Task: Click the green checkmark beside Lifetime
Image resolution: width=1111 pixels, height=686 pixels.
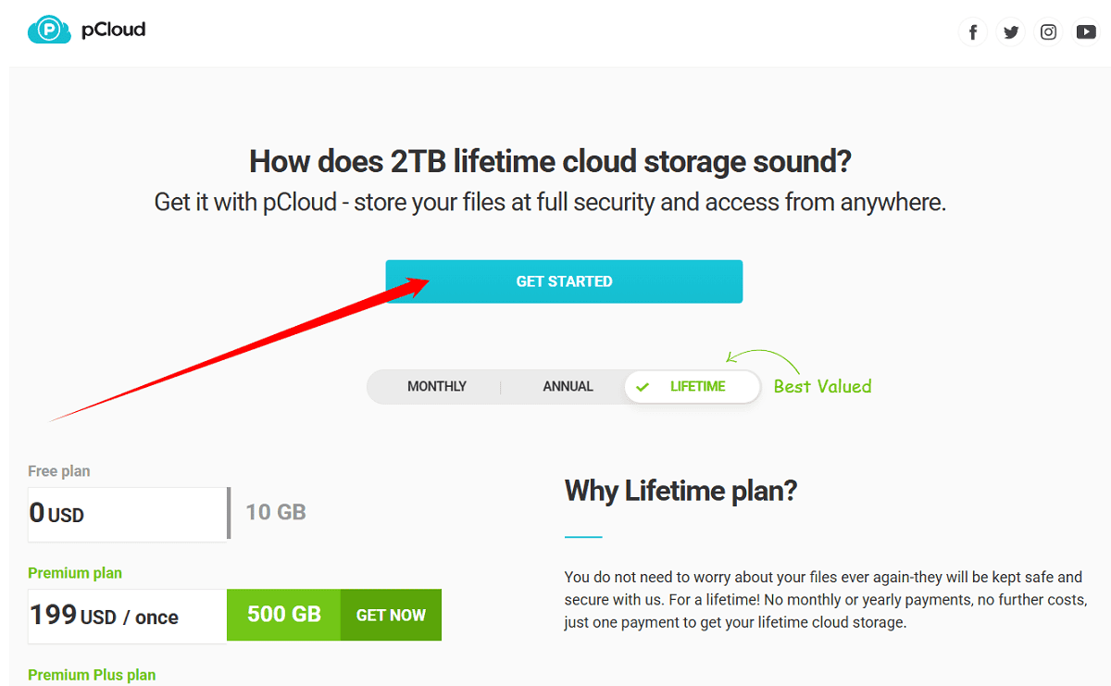Action: coord(641,386)
